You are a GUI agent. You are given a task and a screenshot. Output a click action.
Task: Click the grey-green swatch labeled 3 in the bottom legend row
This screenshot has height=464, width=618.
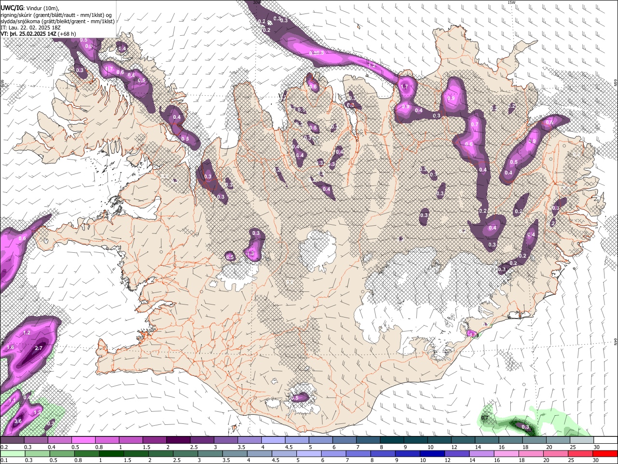pyautogui.click(x=211, y=453)
